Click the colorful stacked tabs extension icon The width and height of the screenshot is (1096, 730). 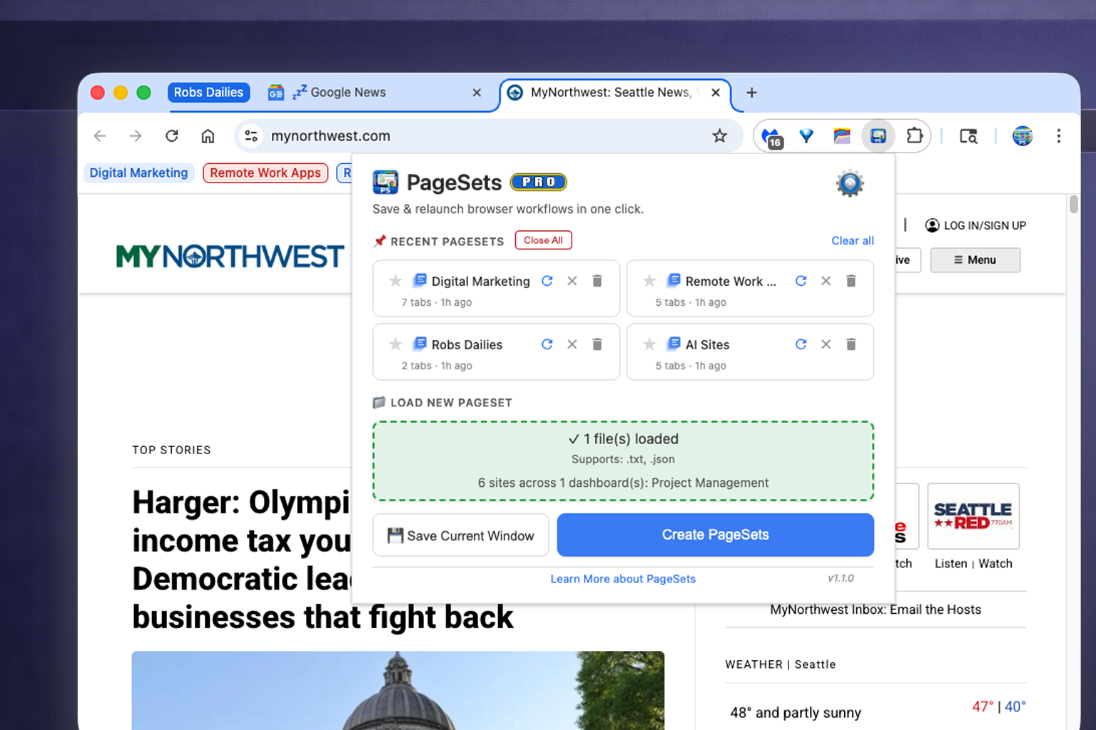click(842, 135)
